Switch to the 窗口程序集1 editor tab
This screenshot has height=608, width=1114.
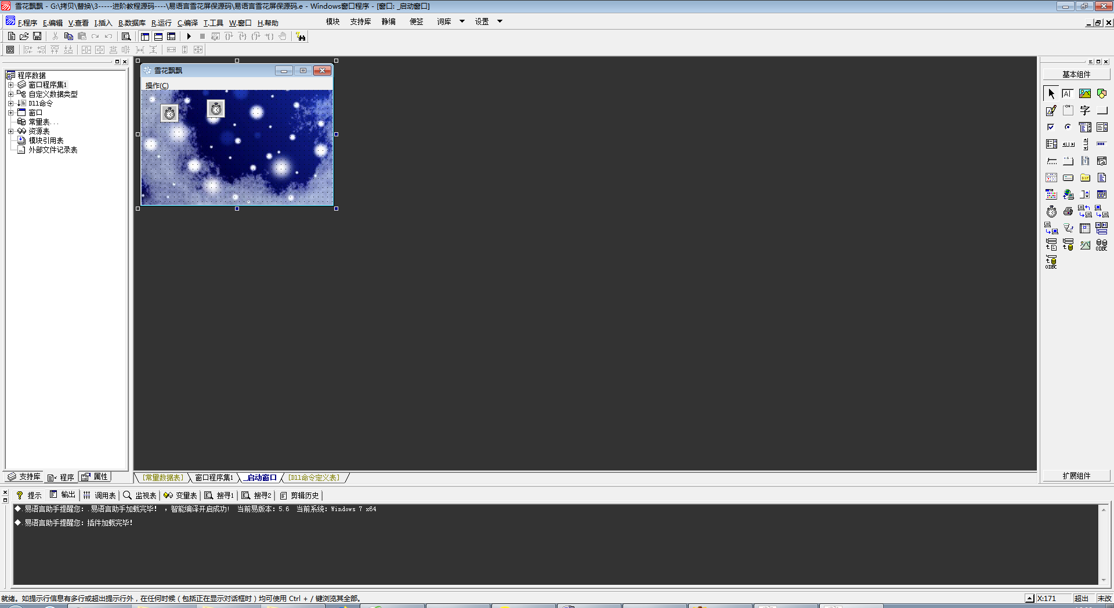point(214,477)
